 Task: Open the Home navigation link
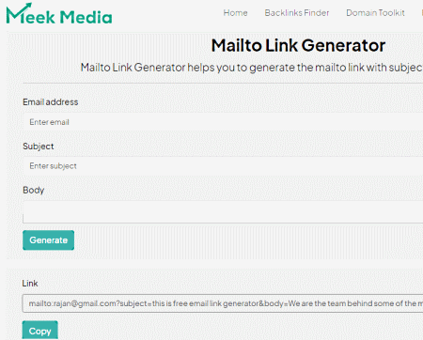[235, 13]
